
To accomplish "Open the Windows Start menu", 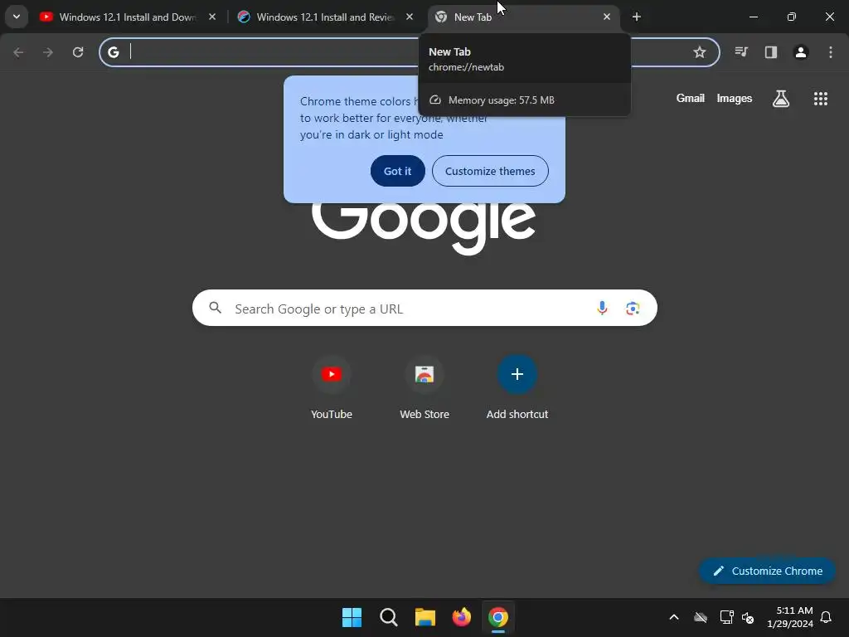I will (352, 617).
